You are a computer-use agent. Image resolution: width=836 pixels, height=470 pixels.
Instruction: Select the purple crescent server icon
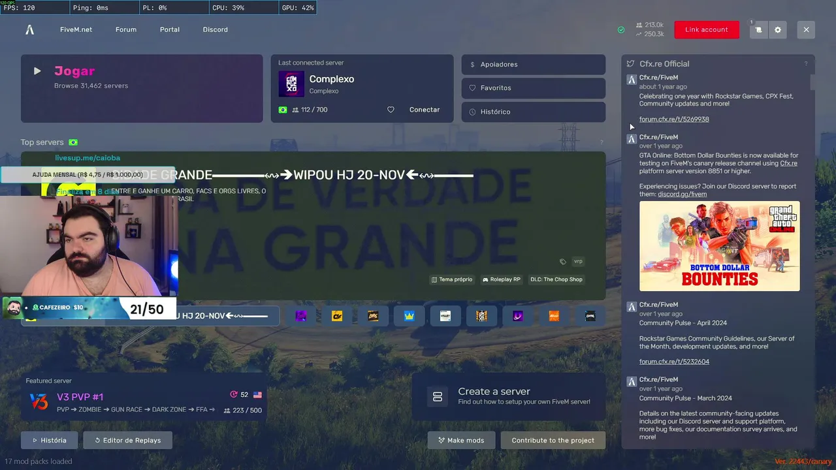point(517,316)
